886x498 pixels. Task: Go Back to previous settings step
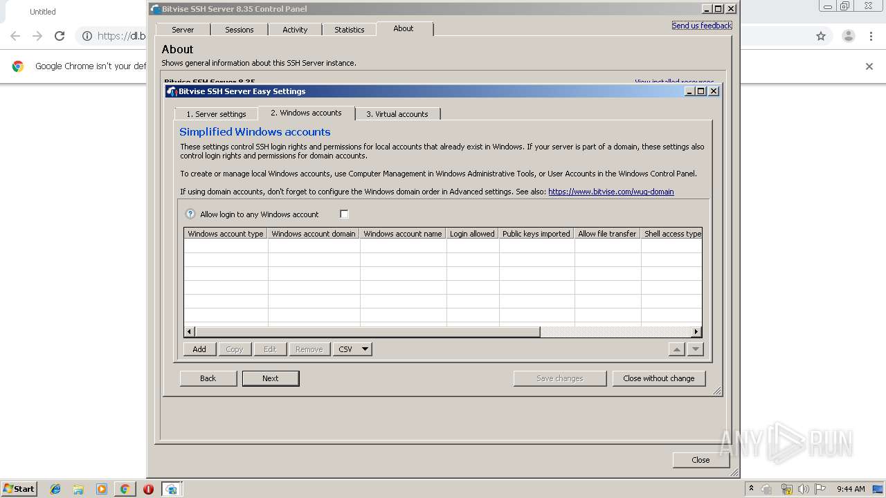point(208,378)
